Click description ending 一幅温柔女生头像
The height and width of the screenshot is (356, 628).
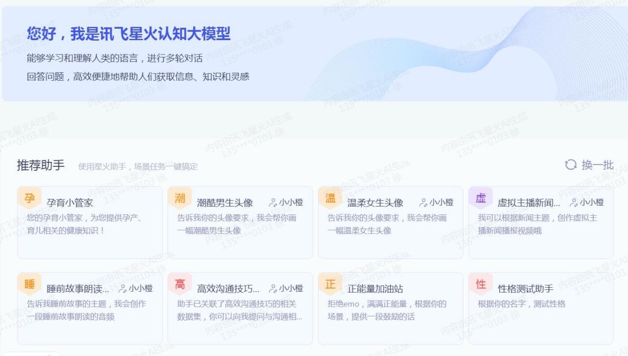click(387, 224)
